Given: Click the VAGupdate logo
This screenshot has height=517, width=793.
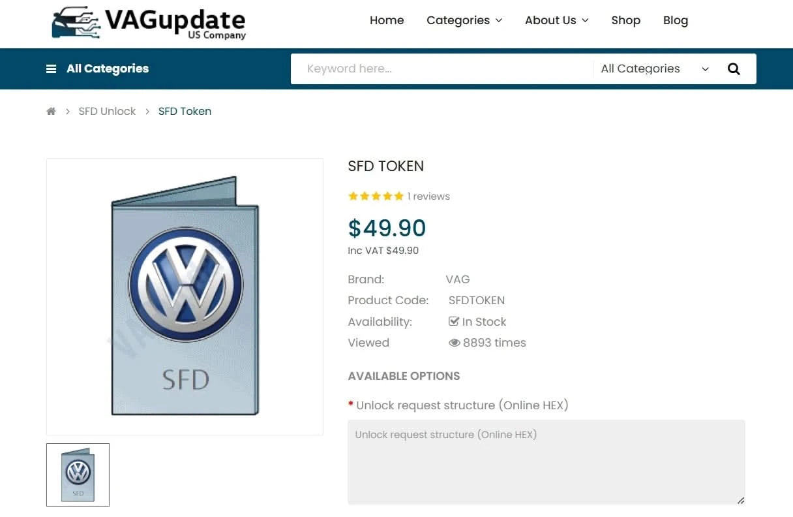Looking at the screenshot, I should pyautogui.click(x=149, y=23).
